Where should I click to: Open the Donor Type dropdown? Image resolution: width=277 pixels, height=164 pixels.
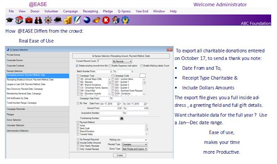134,149
